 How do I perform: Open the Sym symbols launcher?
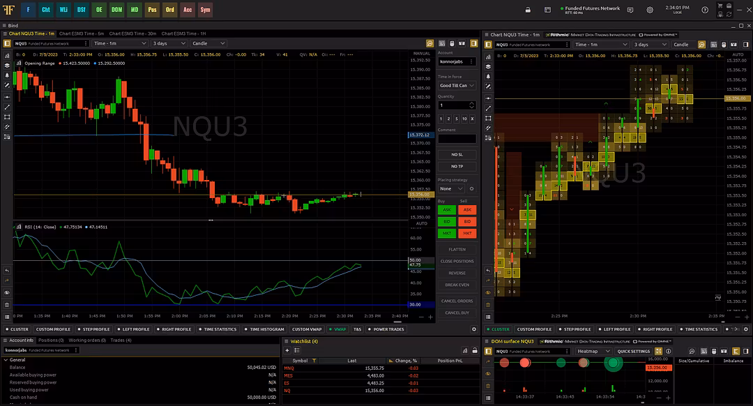coord(205,10)
